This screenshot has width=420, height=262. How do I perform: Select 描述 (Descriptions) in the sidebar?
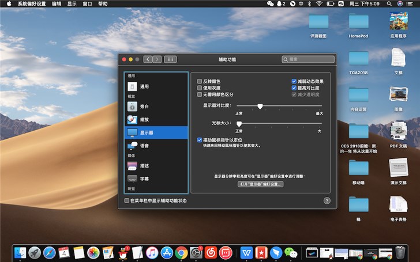pyautogui.click(x=144, y=166)
